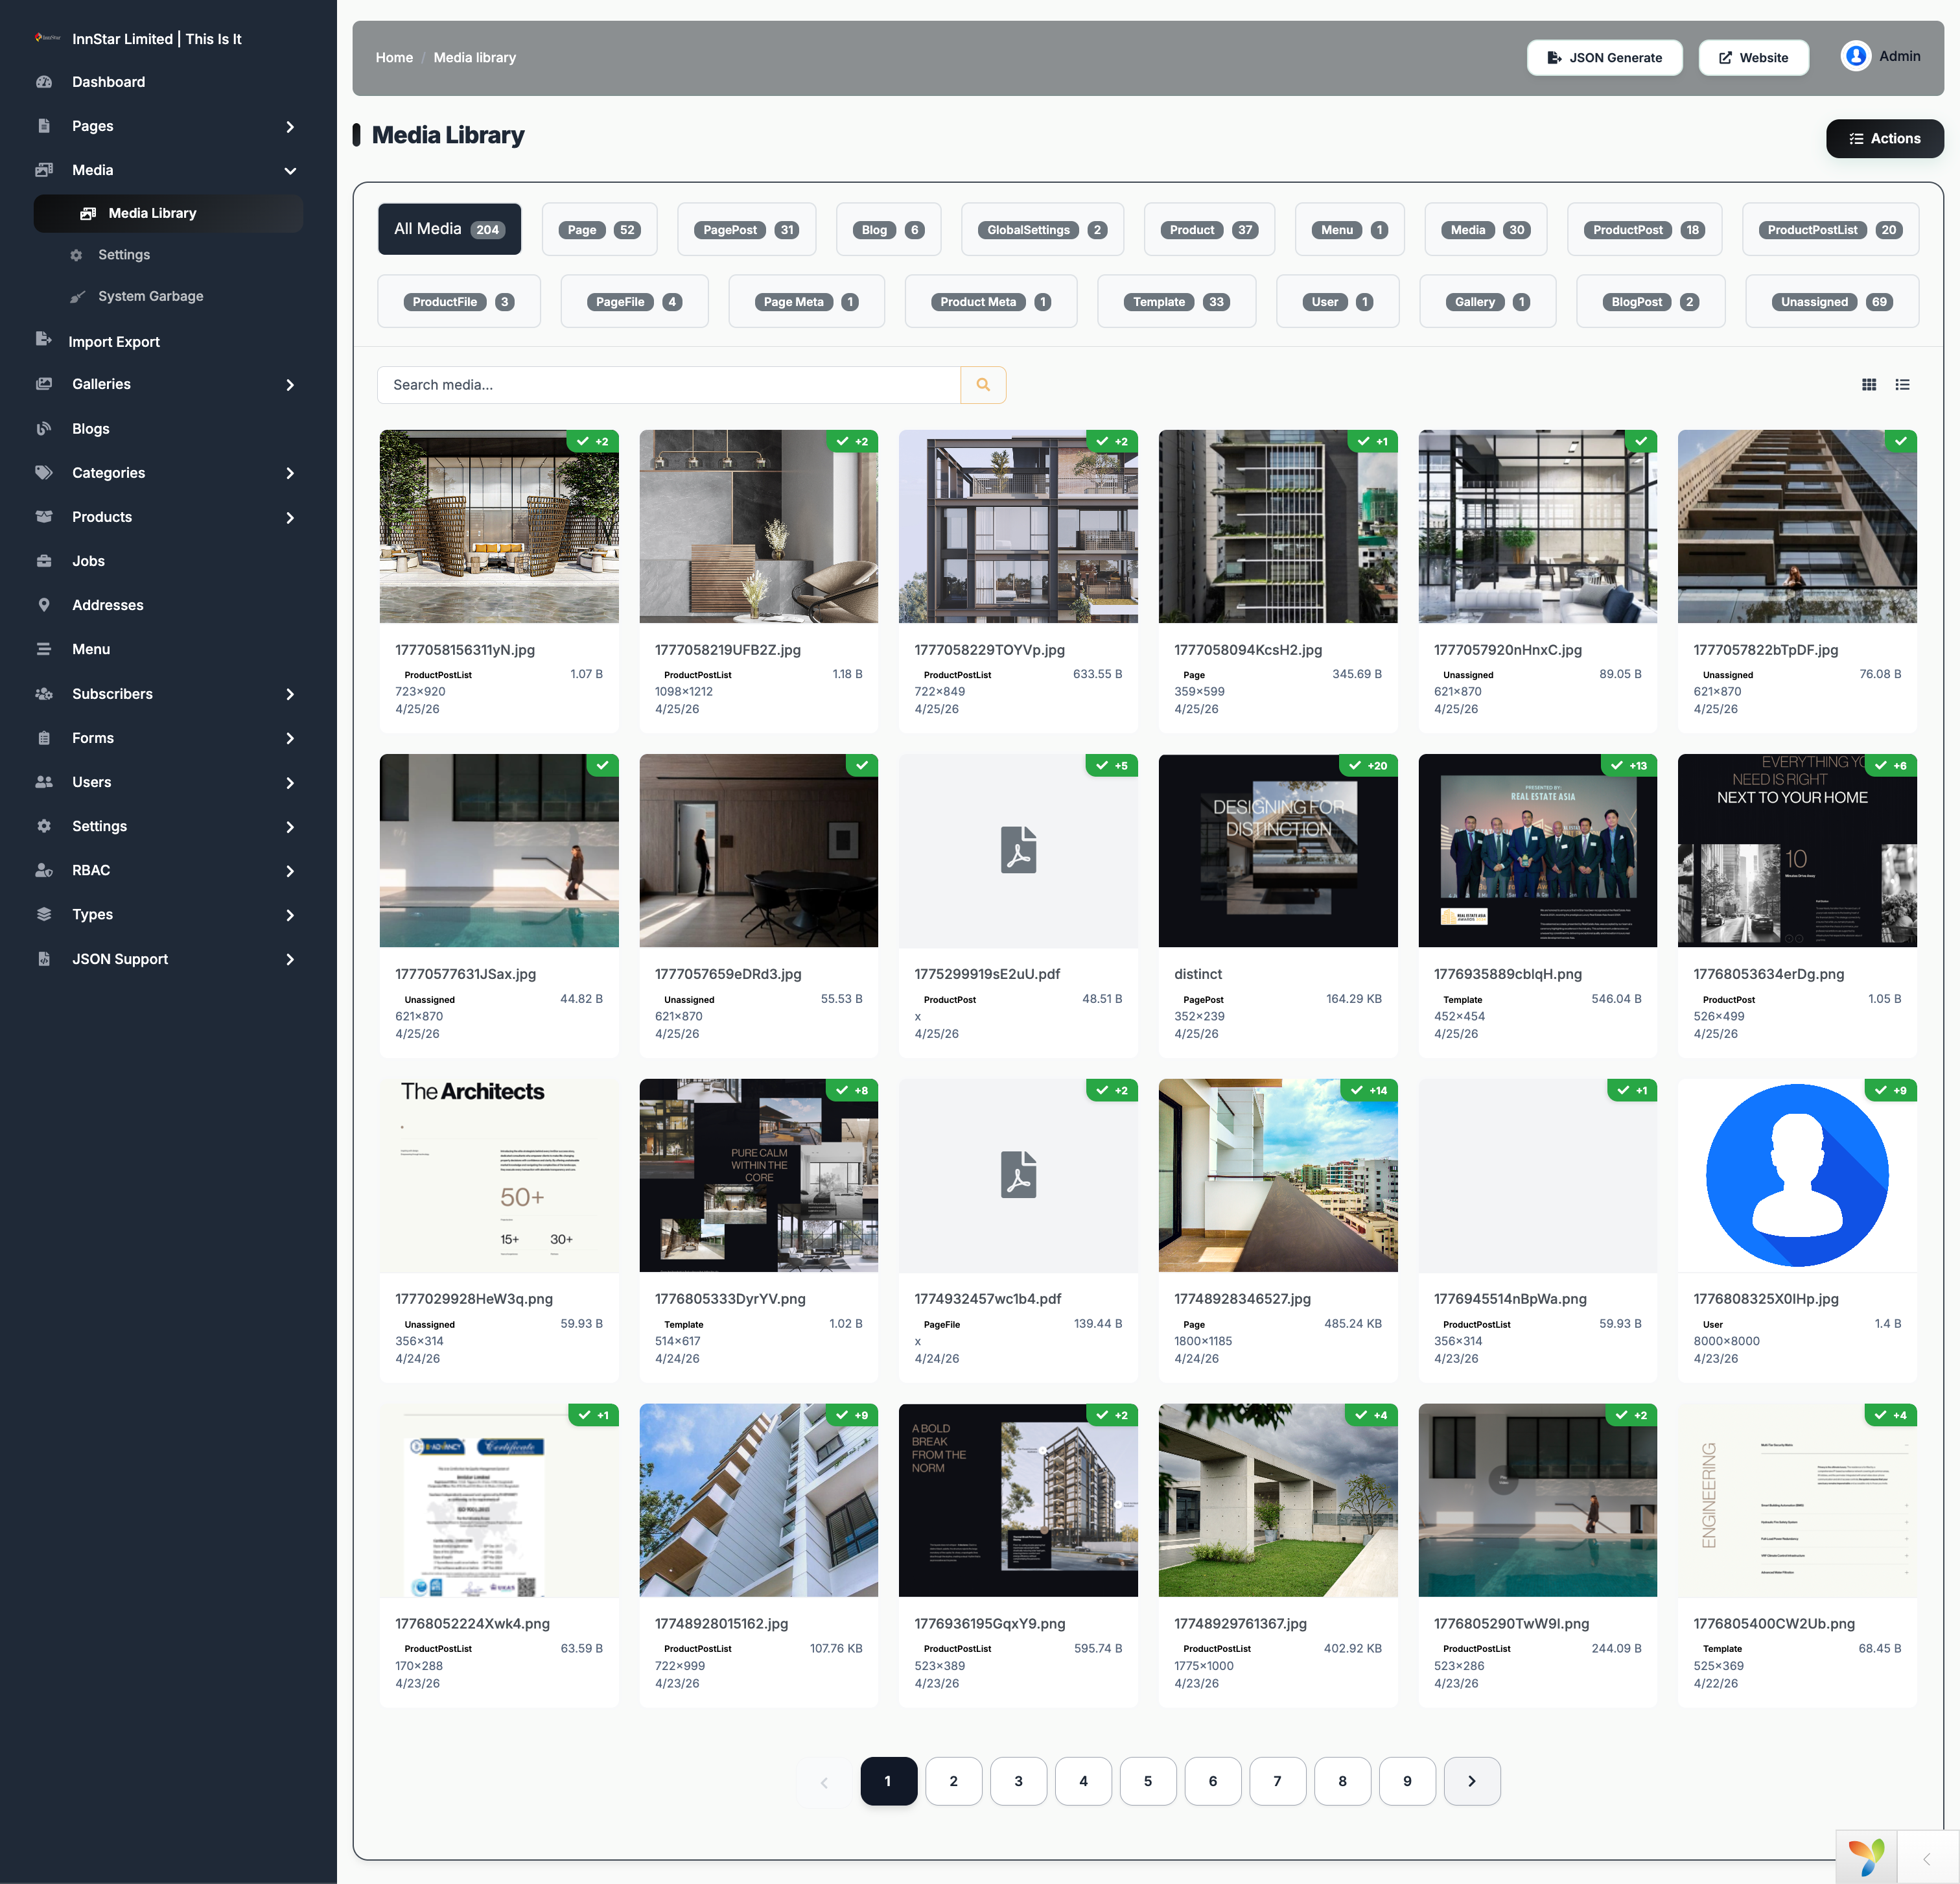Image resolution: width=1960 pixels, height=1884 pixels.
Task: Switch to list view icon
Action: (1902, 385)
